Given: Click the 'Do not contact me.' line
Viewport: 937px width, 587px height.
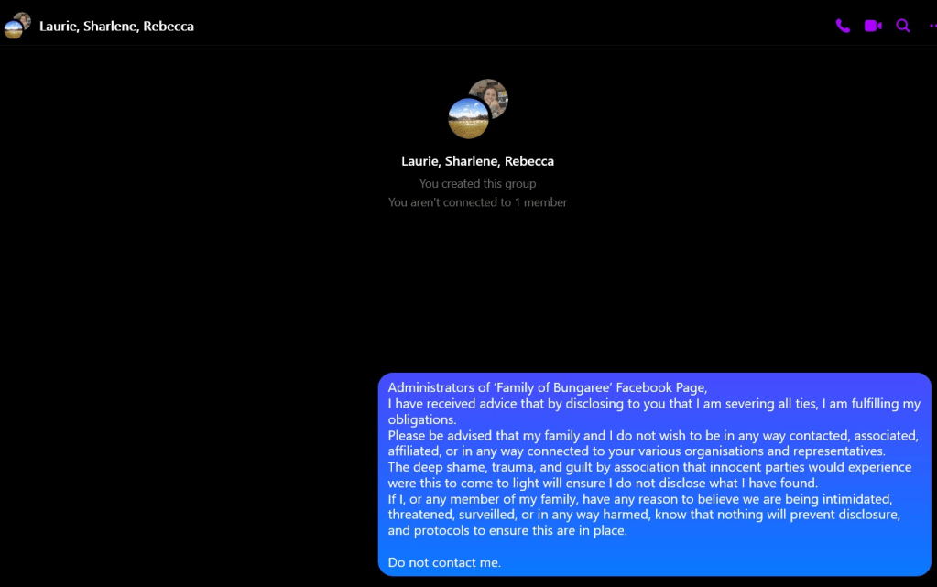Looking at the screenshot, I should click(444, 562).
